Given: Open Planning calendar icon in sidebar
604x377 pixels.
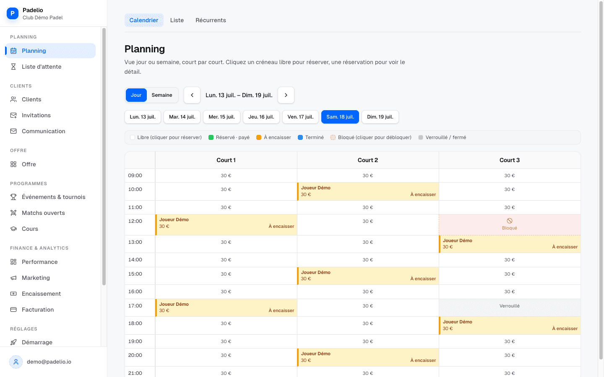Looking at the screenshot, I should (x=13, y=51).
